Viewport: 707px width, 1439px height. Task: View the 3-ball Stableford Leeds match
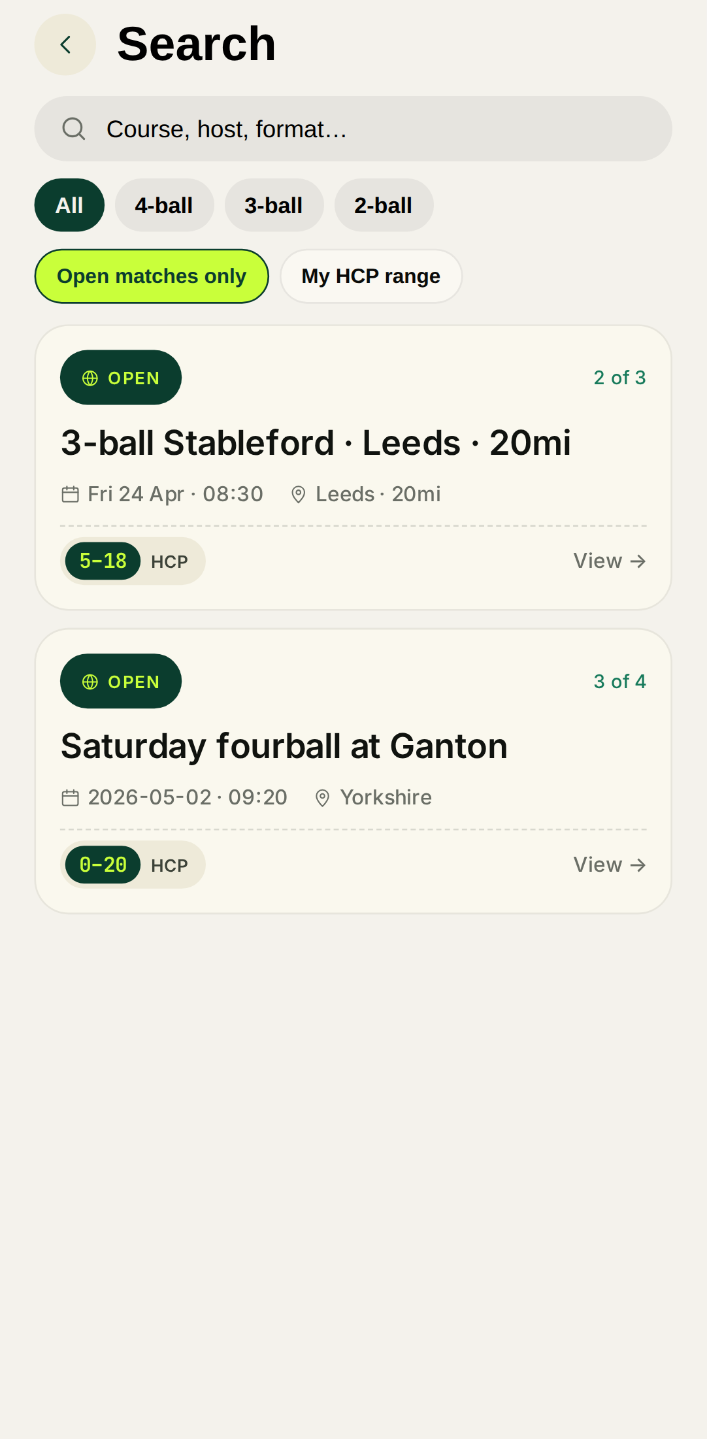pyautogui.click(x=609, y=561)
